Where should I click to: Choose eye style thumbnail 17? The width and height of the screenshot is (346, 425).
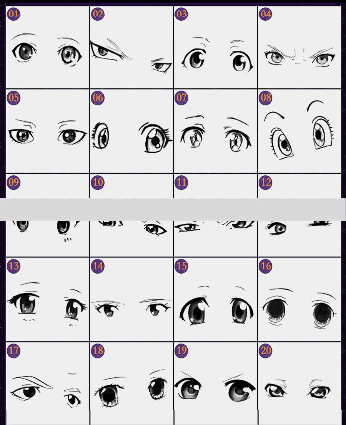(x=47, y=383)
